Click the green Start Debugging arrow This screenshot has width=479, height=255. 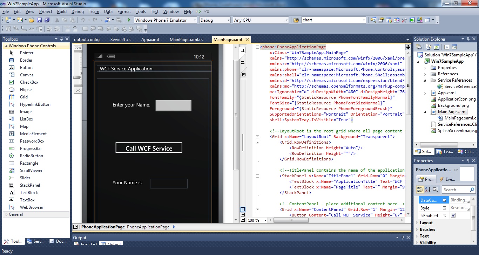tap(129, 20)
